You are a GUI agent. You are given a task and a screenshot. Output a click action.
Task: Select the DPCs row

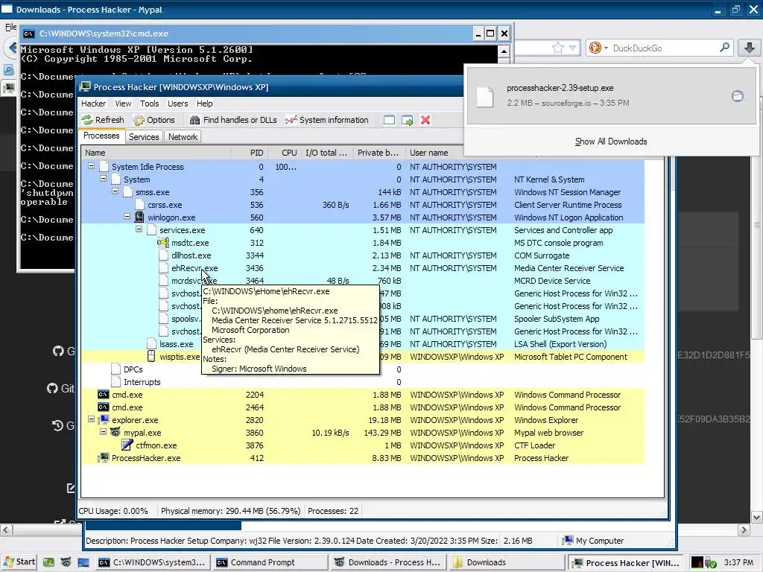pyautogui.click(x=363, y=369)
